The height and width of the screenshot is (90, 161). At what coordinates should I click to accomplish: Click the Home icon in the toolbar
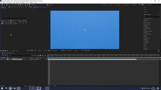pos(2,5)
